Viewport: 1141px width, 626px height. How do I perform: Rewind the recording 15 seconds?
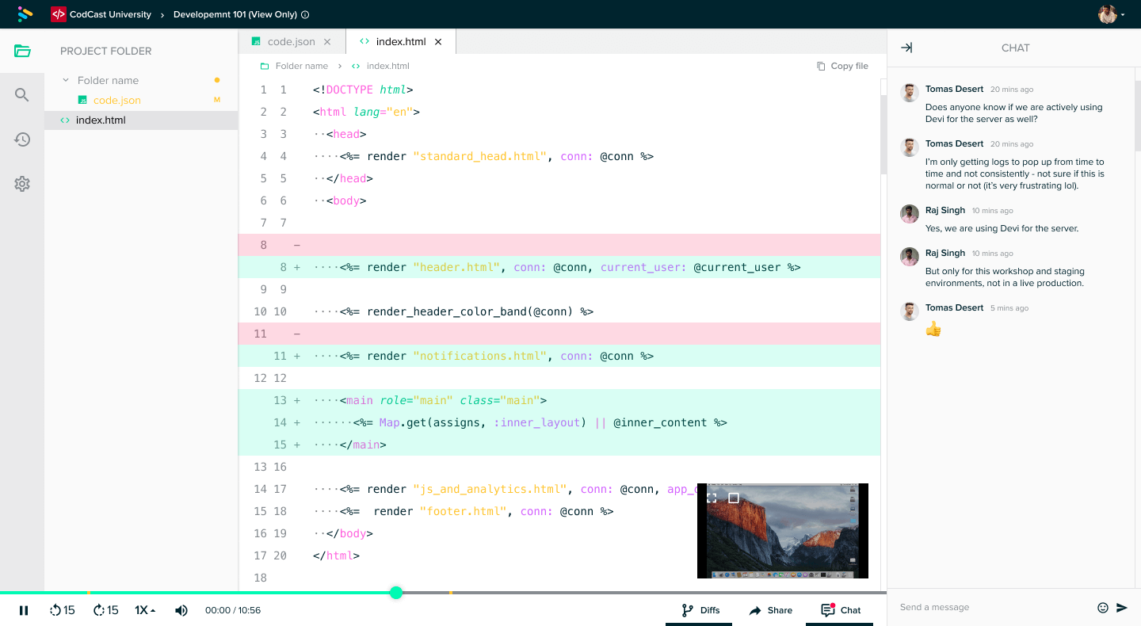click(62, 610)
